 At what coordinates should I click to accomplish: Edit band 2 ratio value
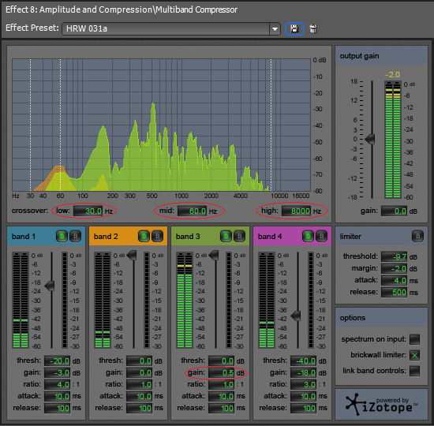pos(139,384)
